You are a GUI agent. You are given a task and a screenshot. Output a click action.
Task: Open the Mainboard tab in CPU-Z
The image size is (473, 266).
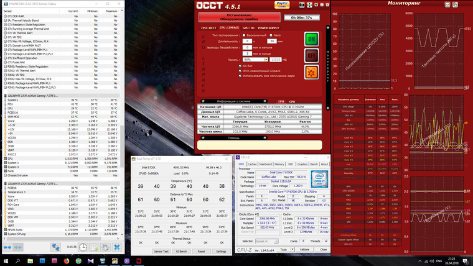(266, 164)
